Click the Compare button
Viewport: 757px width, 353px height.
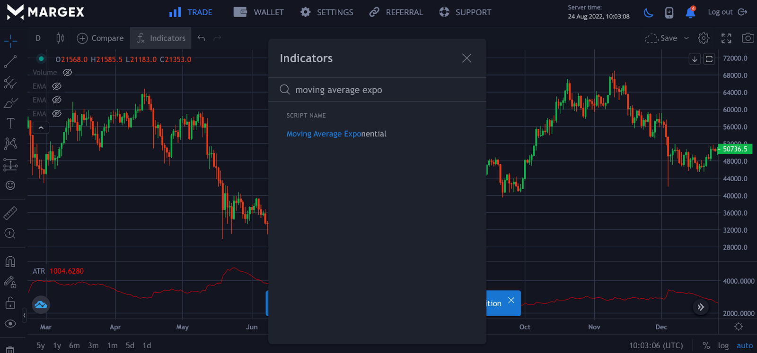[x=100, y=38]
